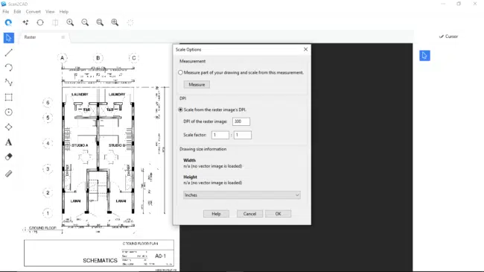
Task: Click the menu icon on Raster tab
Action: click(63, 37)
